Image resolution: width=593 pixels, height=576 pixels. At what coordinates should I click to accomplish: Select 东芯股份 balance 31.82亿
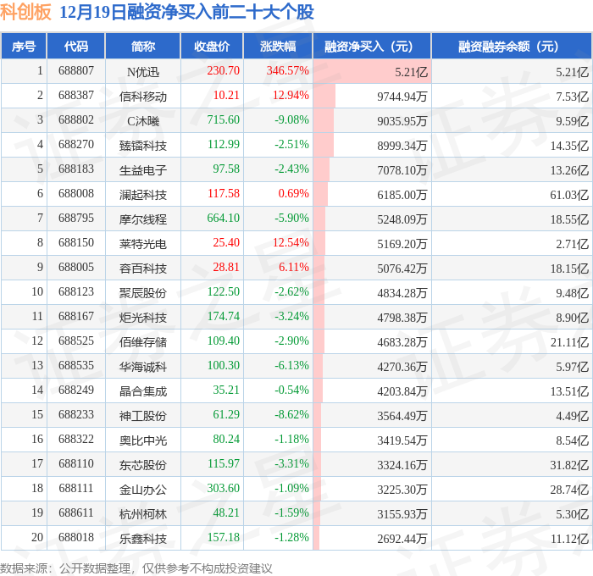(569, 465)
